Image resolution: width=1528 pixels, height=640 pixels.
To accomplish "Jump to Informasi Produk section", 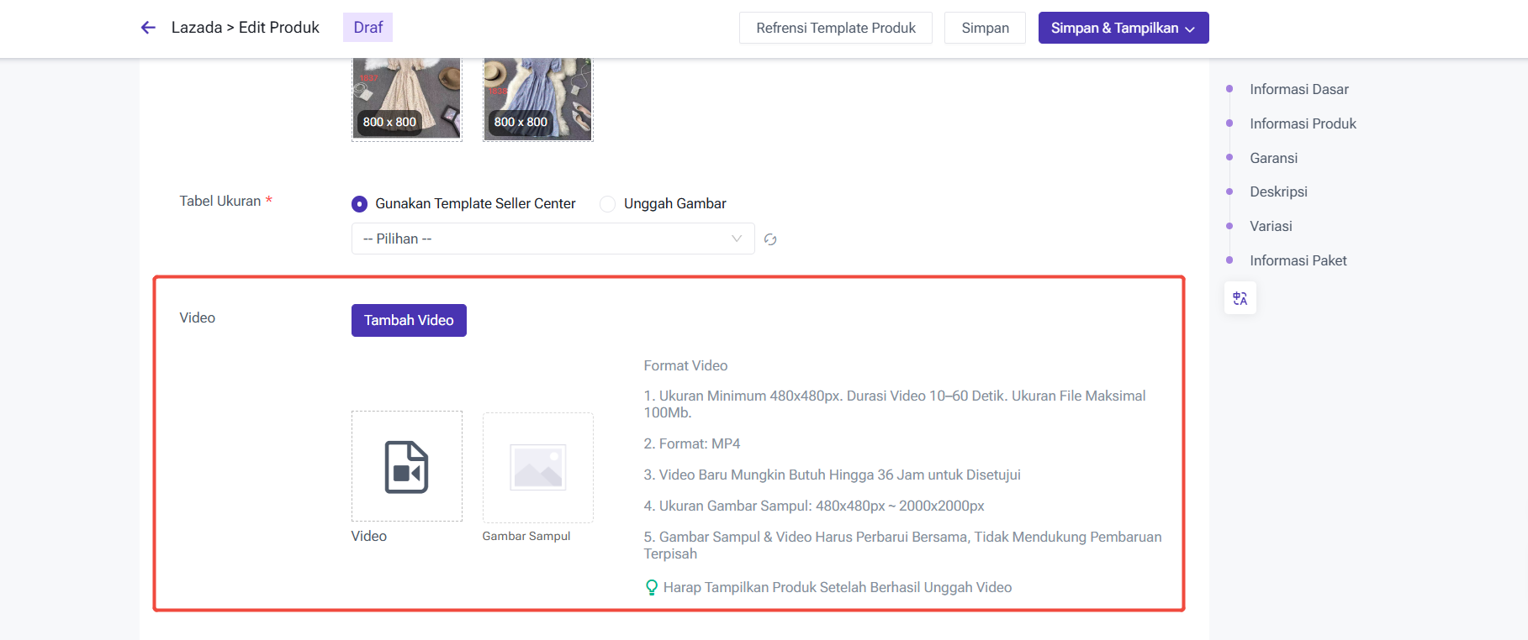I will point(1303,123).
